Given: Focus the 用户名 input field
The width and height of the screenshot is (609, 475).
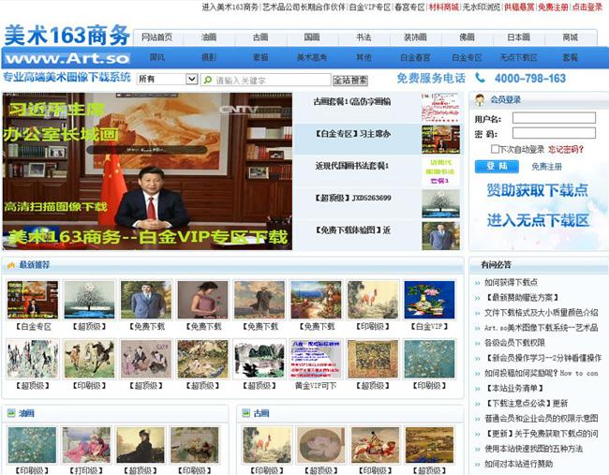Looking at the screenshot, I should click(x=554, y=118).
